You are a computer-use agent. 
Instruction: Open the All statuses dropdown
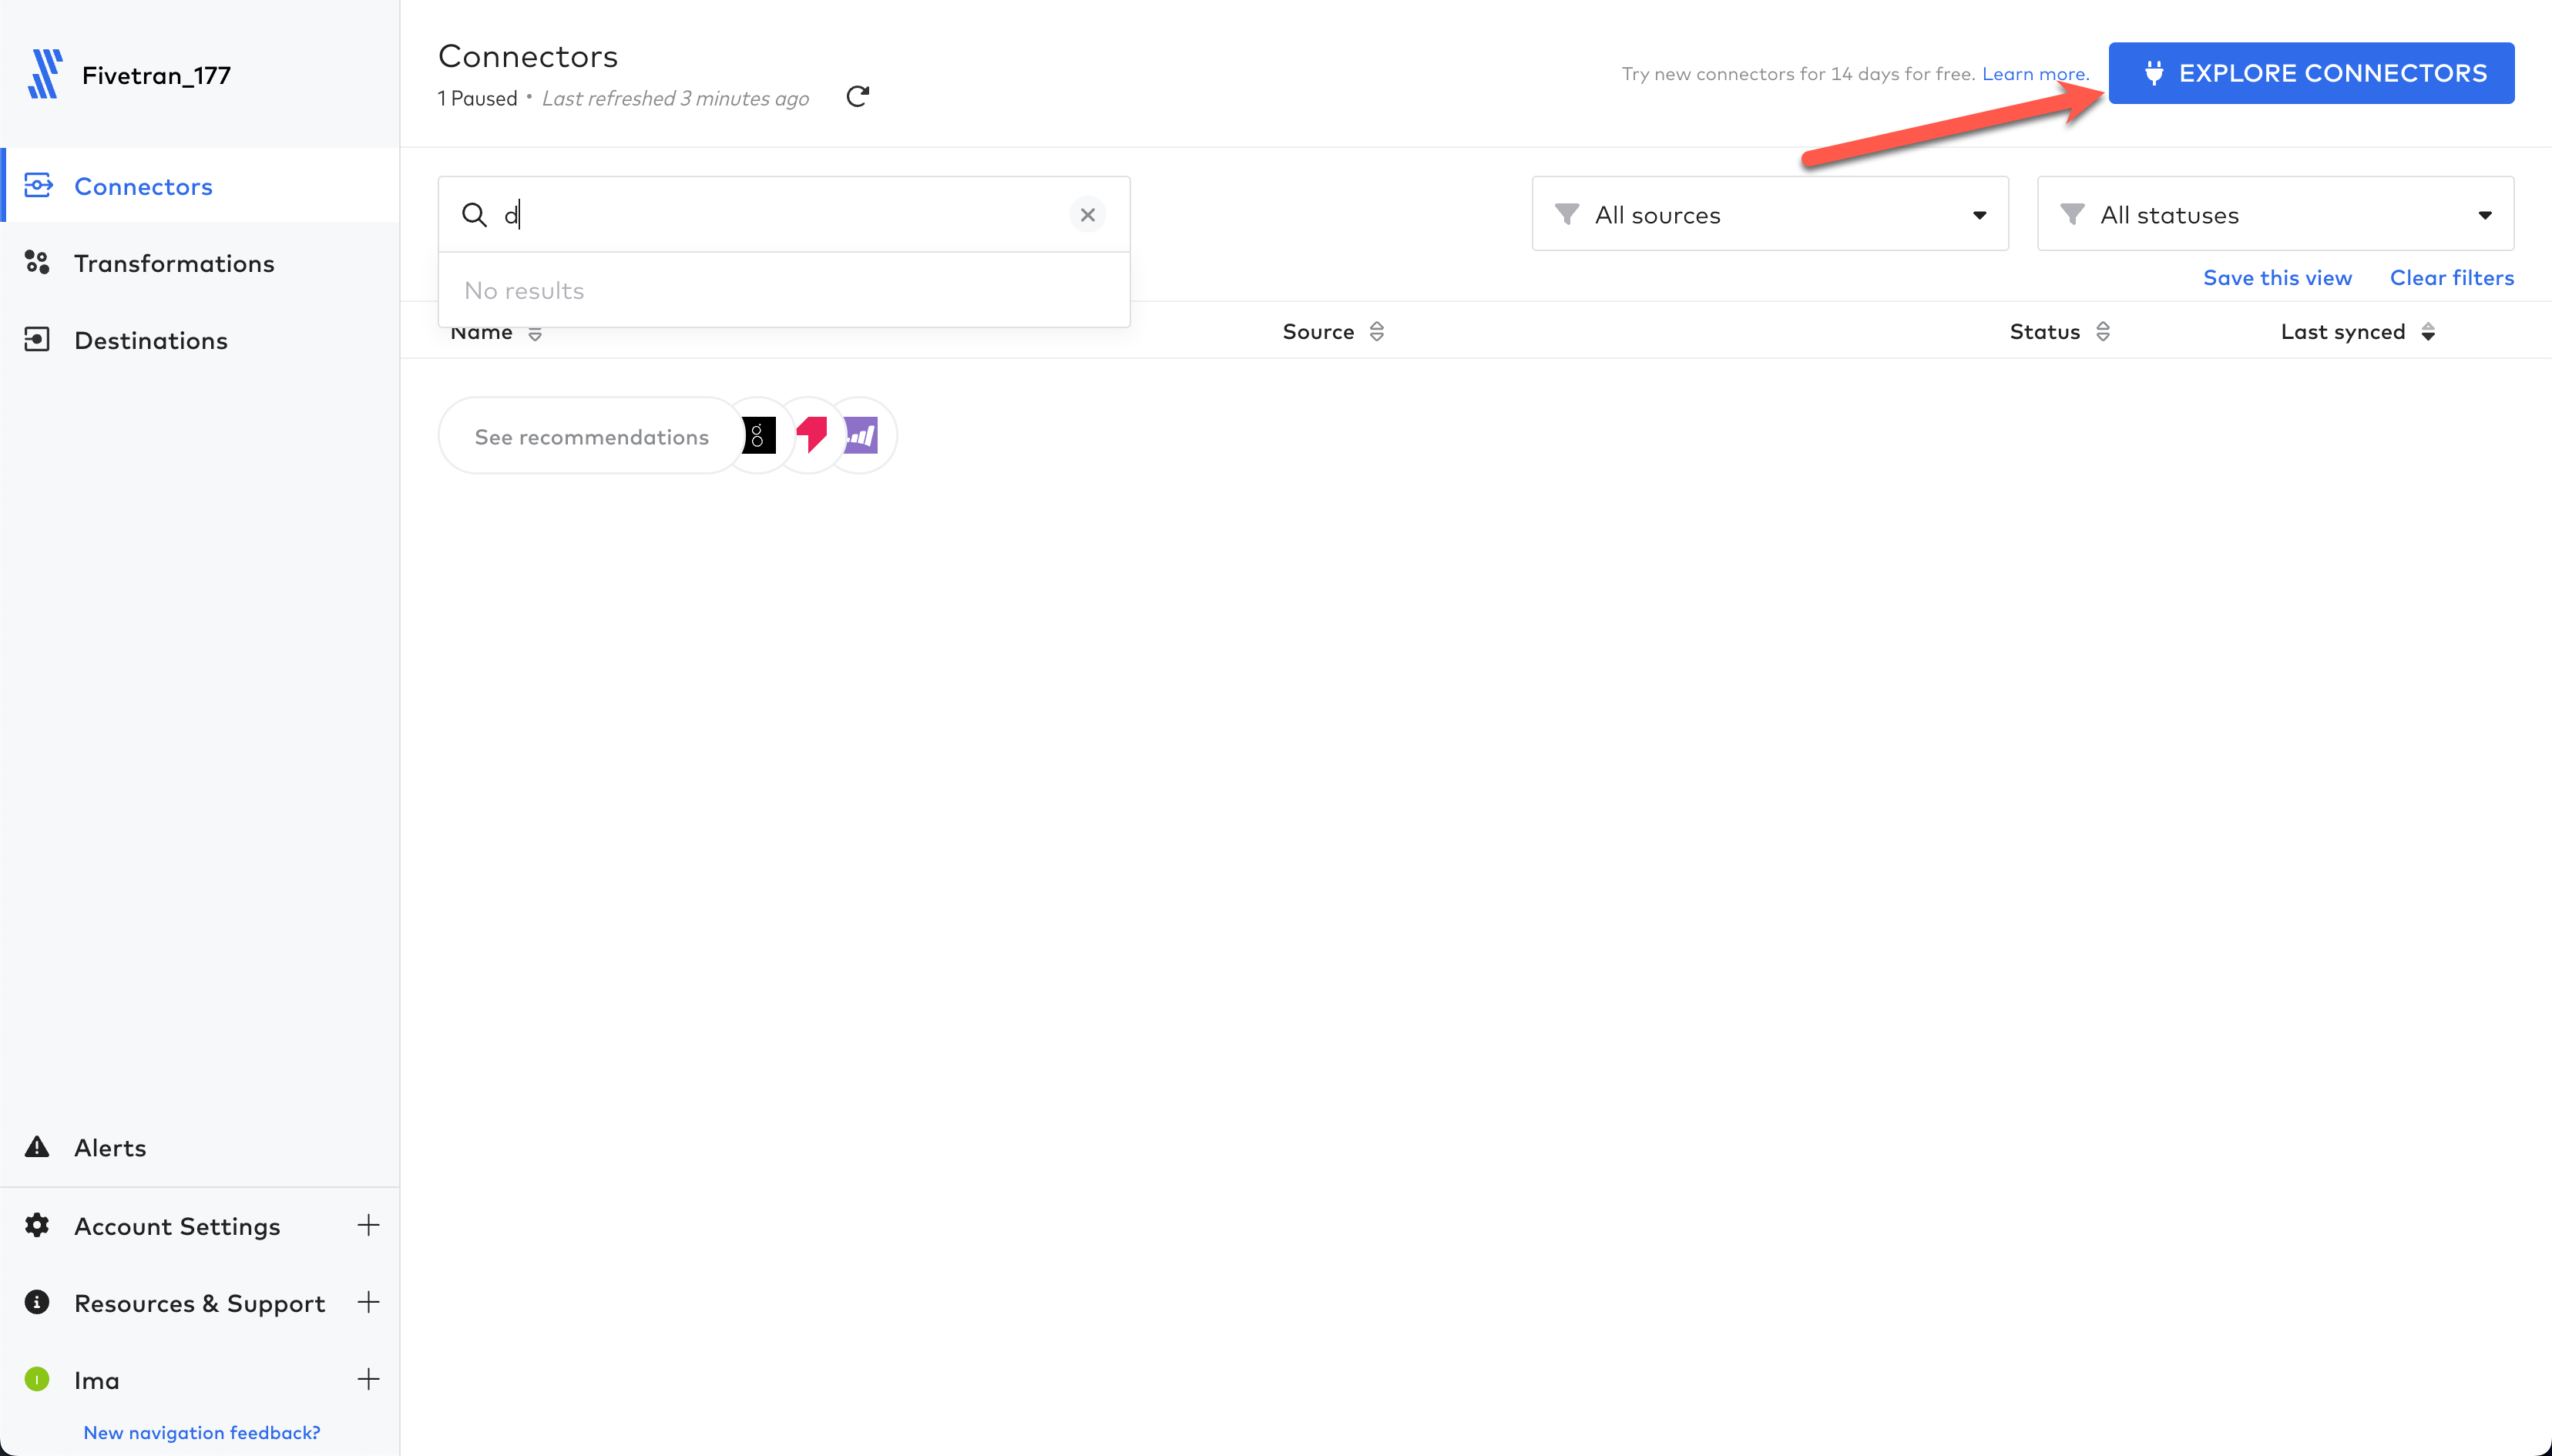[2275, 215]
